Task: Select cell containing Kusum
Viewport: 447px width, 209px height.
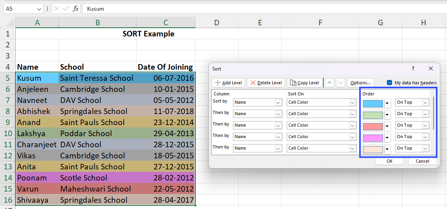Action: click(37, 78)
